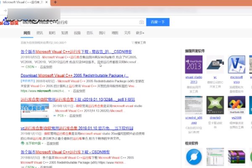
Task: Click the vc software icon
Action: (215, 64)
